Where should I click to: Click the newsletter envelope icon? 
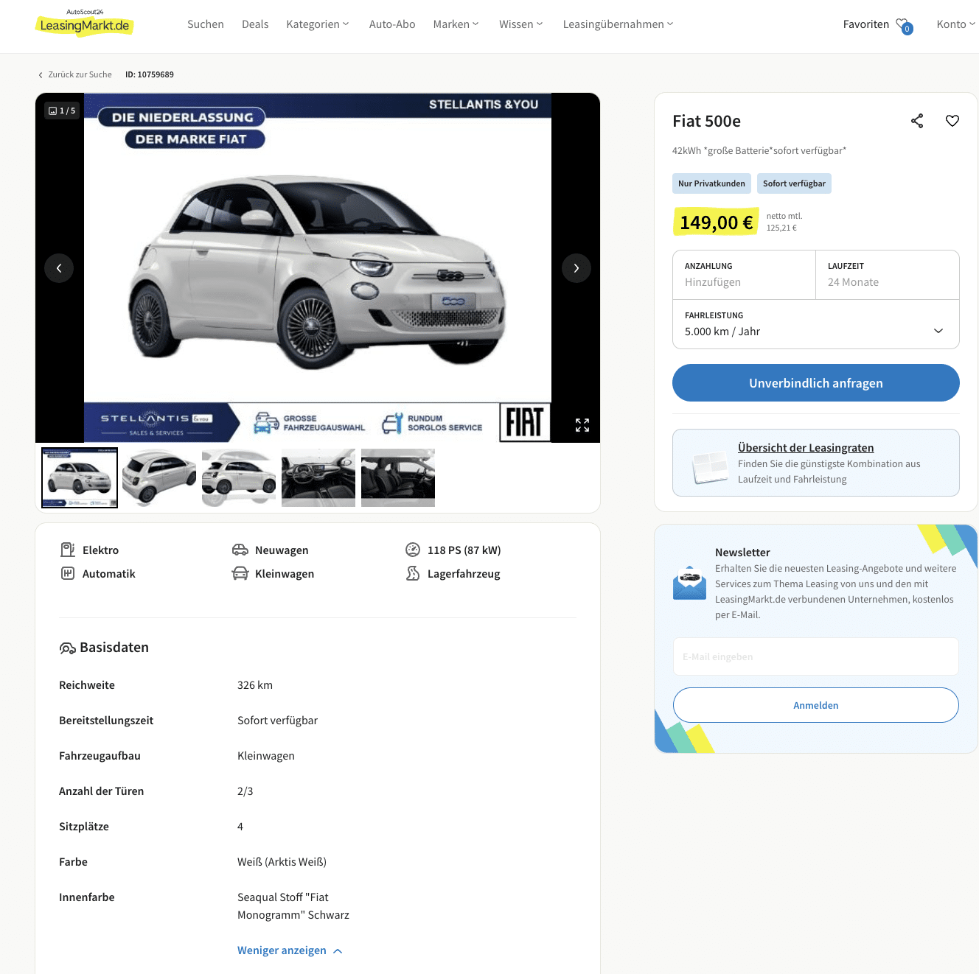pos(689,583)
